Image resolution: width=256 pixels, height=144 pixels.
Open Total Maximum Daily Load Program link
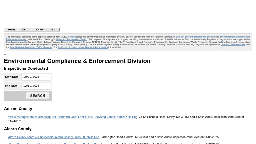tap(31, 47)
